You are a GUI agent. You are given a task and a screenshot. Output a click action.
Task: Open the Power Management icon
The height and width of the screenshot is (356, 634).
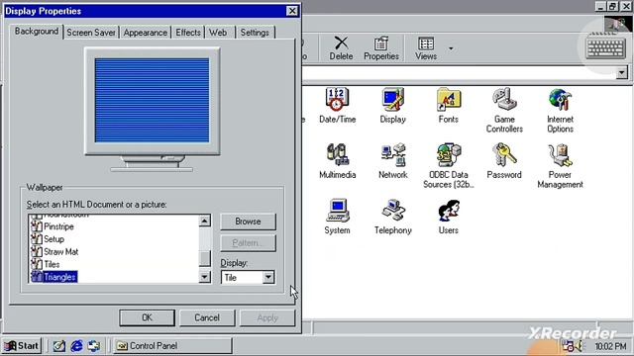[560, 166]
